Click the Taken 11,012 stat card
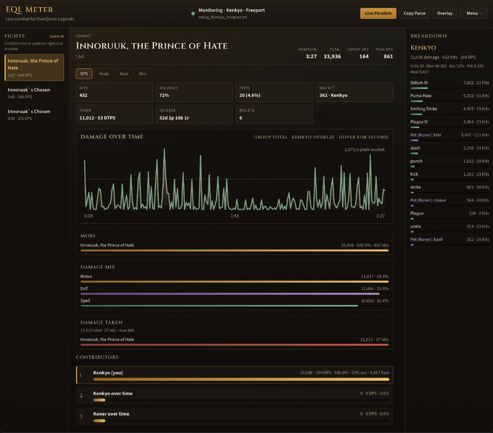This screenshot has height=433, width=493. 115,115
